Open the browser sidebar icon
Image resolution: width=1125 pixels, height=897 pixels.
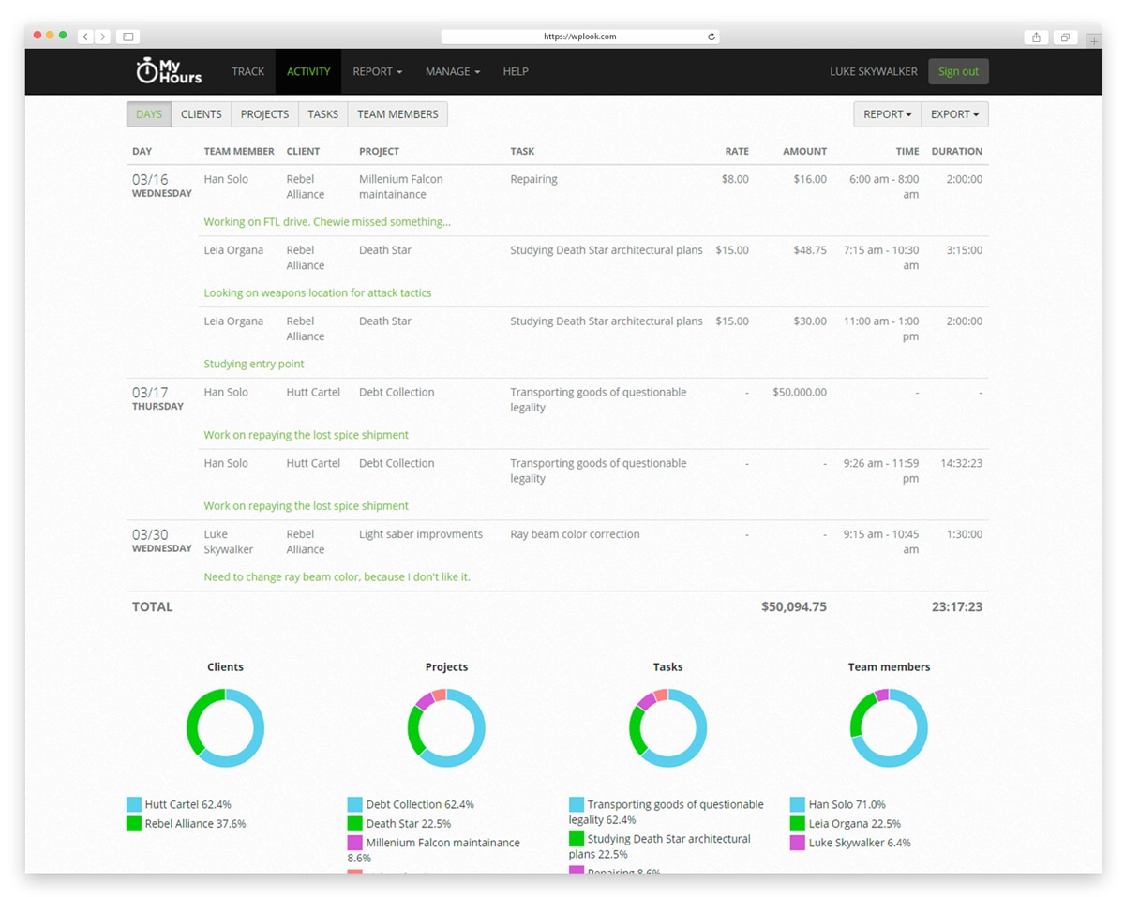(x=127, y=36)
